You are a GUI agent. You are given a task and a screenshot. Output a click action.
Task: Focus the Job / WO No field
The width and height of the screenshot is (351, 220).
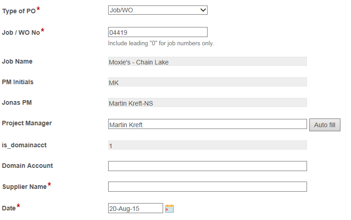coord(158,32)
